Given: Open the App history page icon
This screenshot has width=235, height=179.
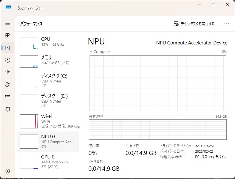Looking at the screenshot, I should (x=8, y=60).
